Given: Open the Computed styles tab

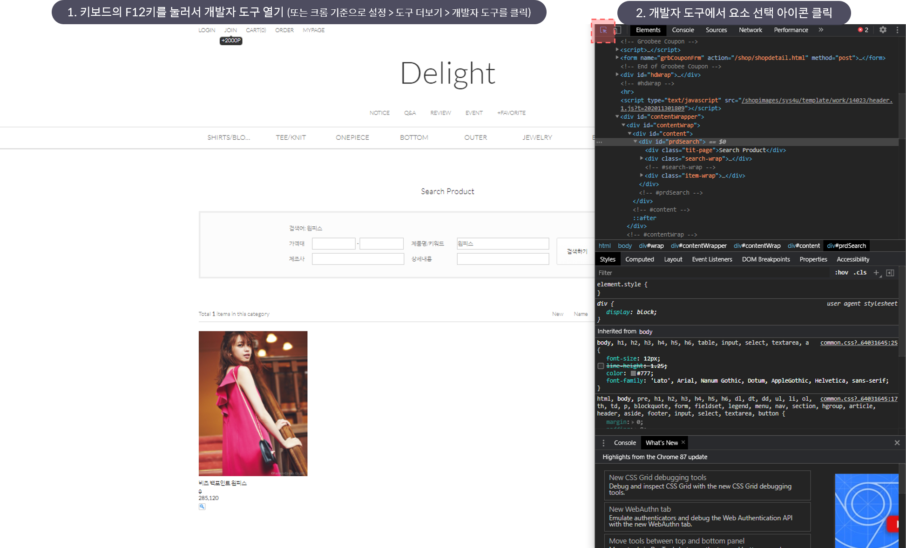Looking at the screenshot, I should pyautogui.click(x=639, y=259).
